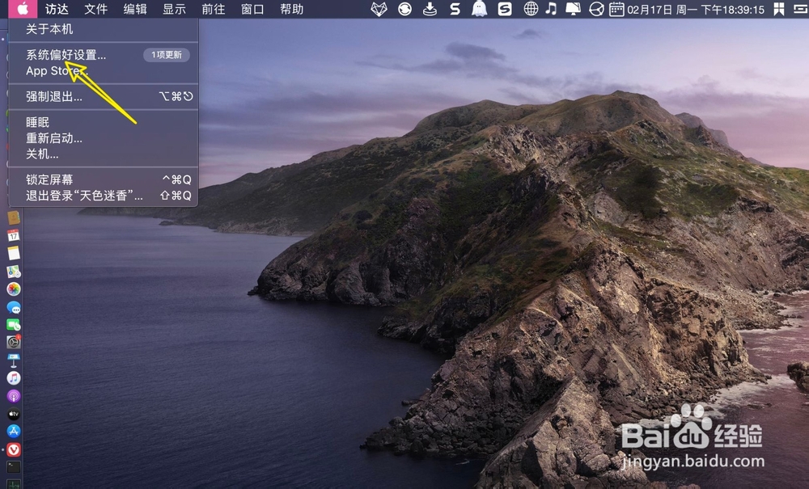Click the display mirroring icon in menu bar

pos(572,10)
